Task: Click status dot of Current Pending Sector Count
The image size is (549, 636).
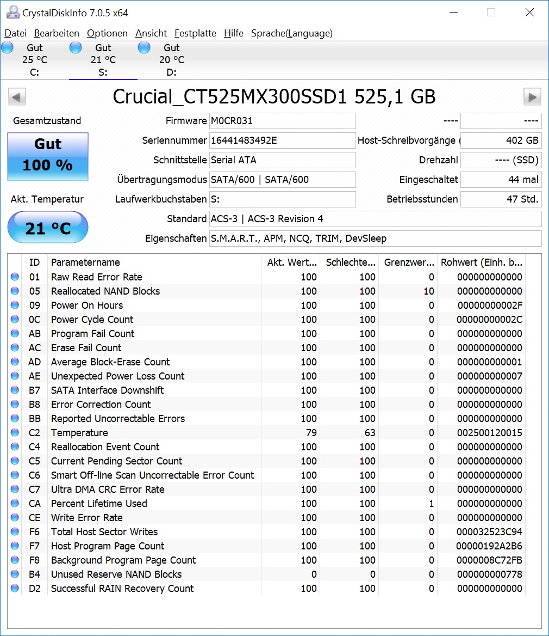Action: (15, 461)
